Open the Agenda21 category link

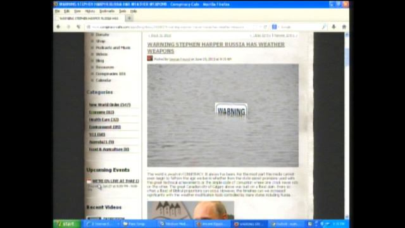coord(101,142)
